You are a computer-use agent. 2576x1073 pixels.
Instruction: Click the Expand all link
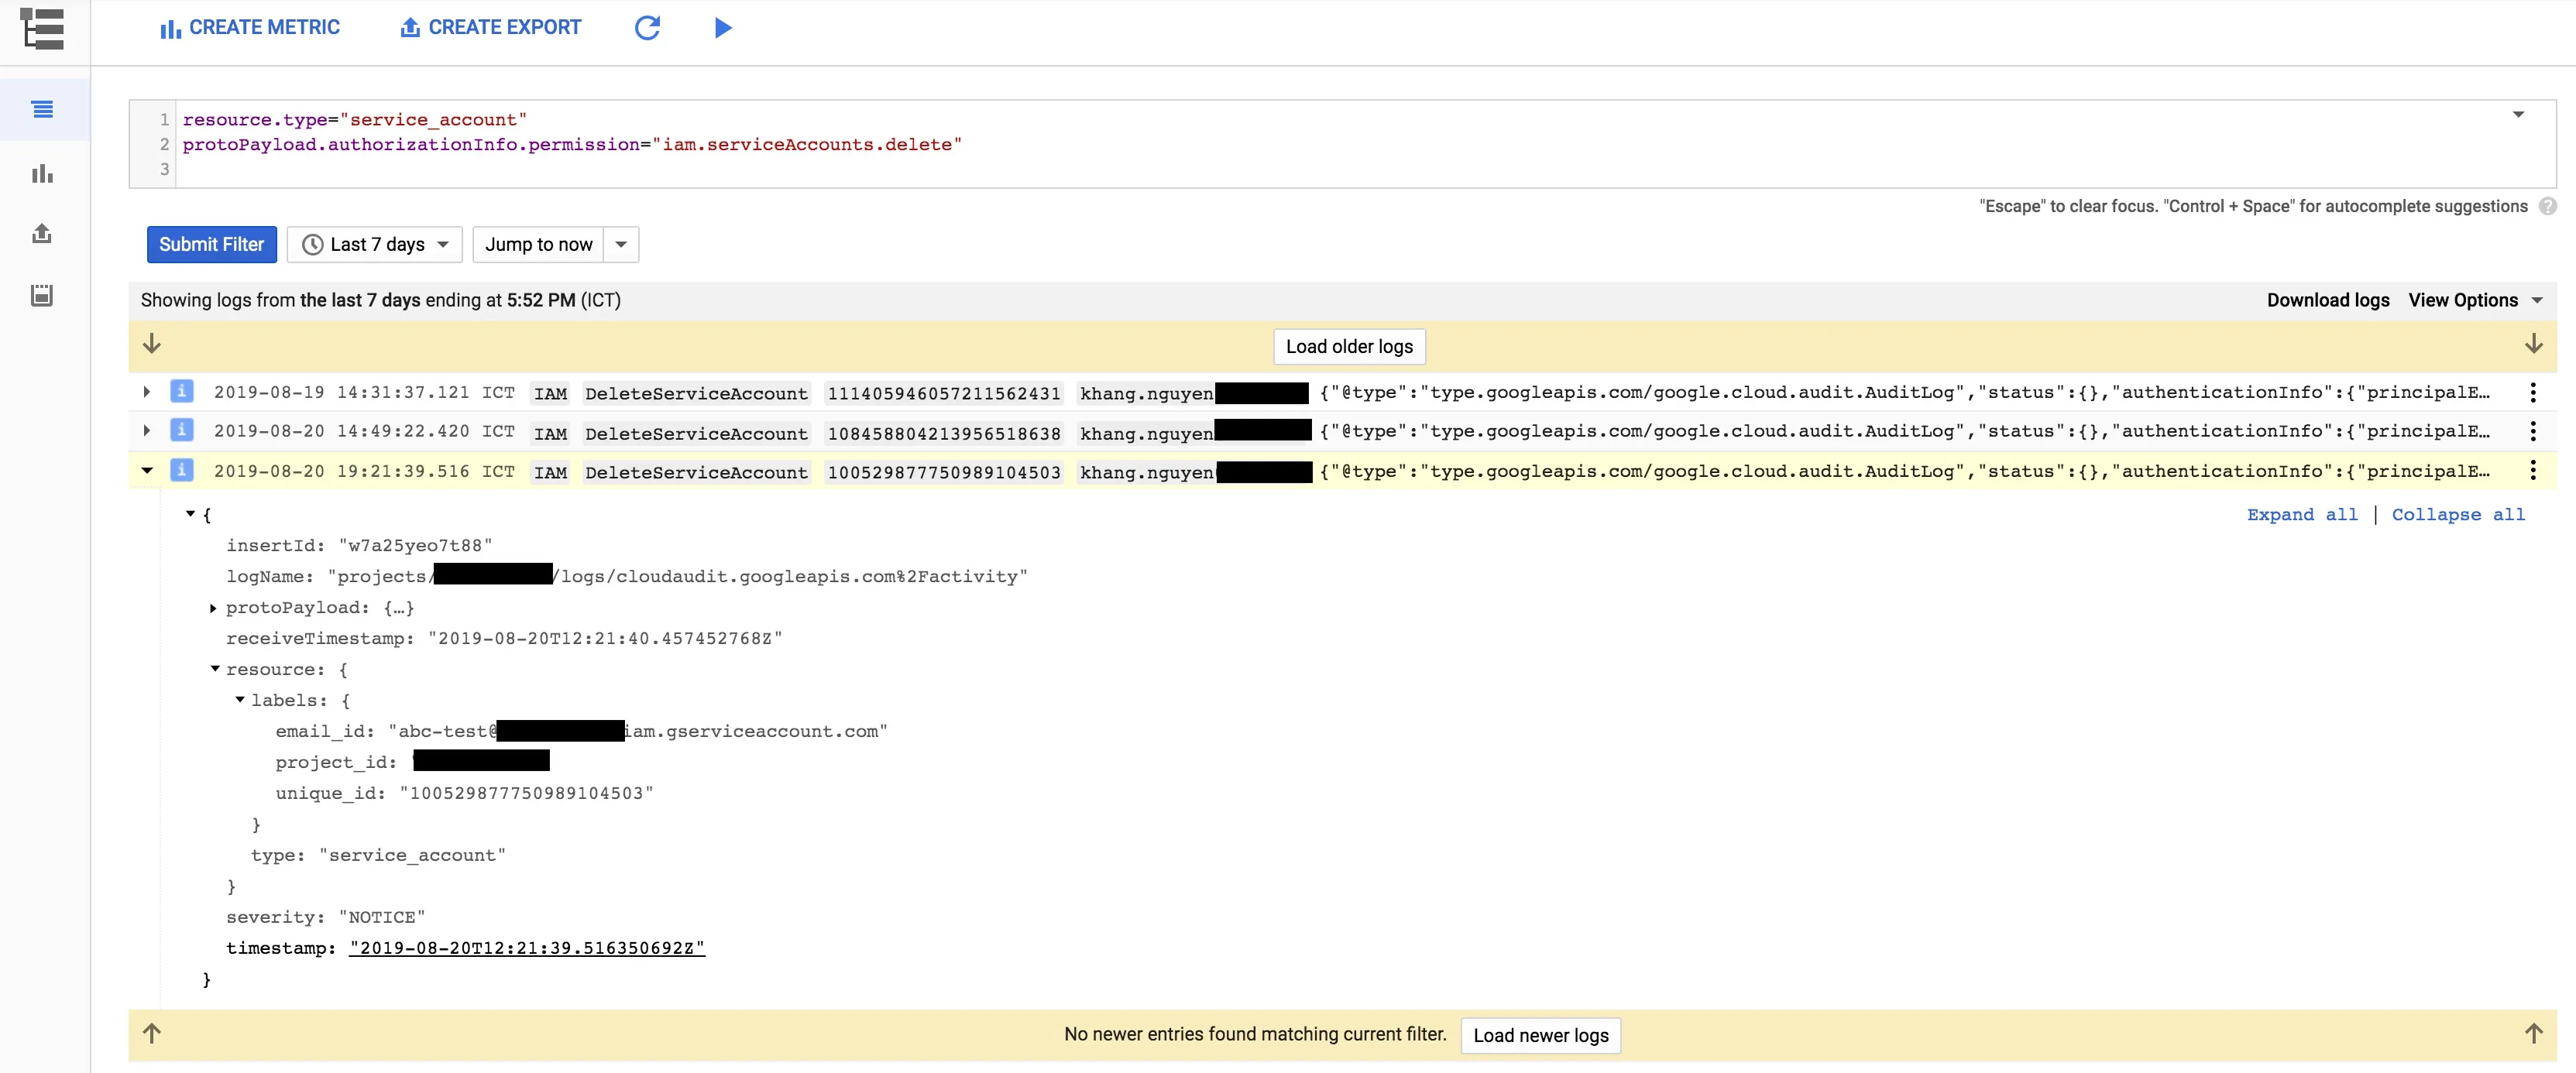pos(2301,514)
